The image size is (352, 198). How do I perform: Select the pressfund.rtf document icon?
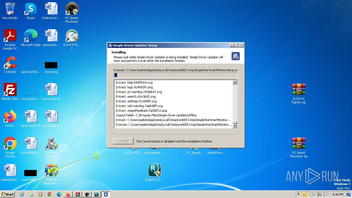point(51,119)
